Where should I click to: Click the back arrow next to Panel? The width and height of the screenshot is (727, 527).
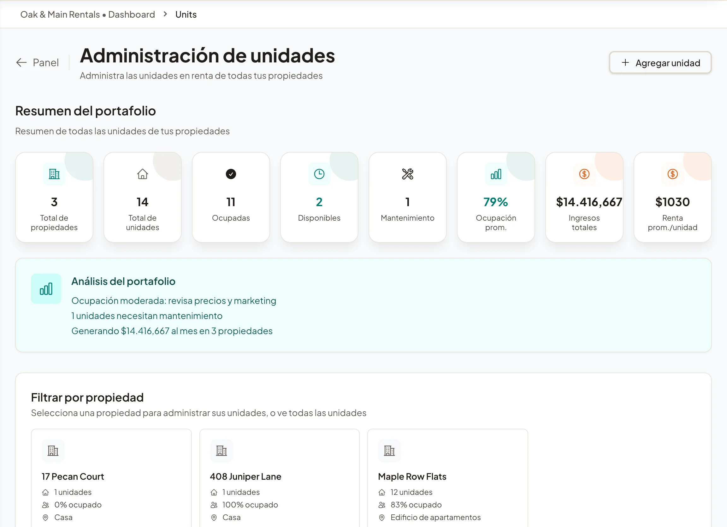pyautogui.click(x=21, y=62)
